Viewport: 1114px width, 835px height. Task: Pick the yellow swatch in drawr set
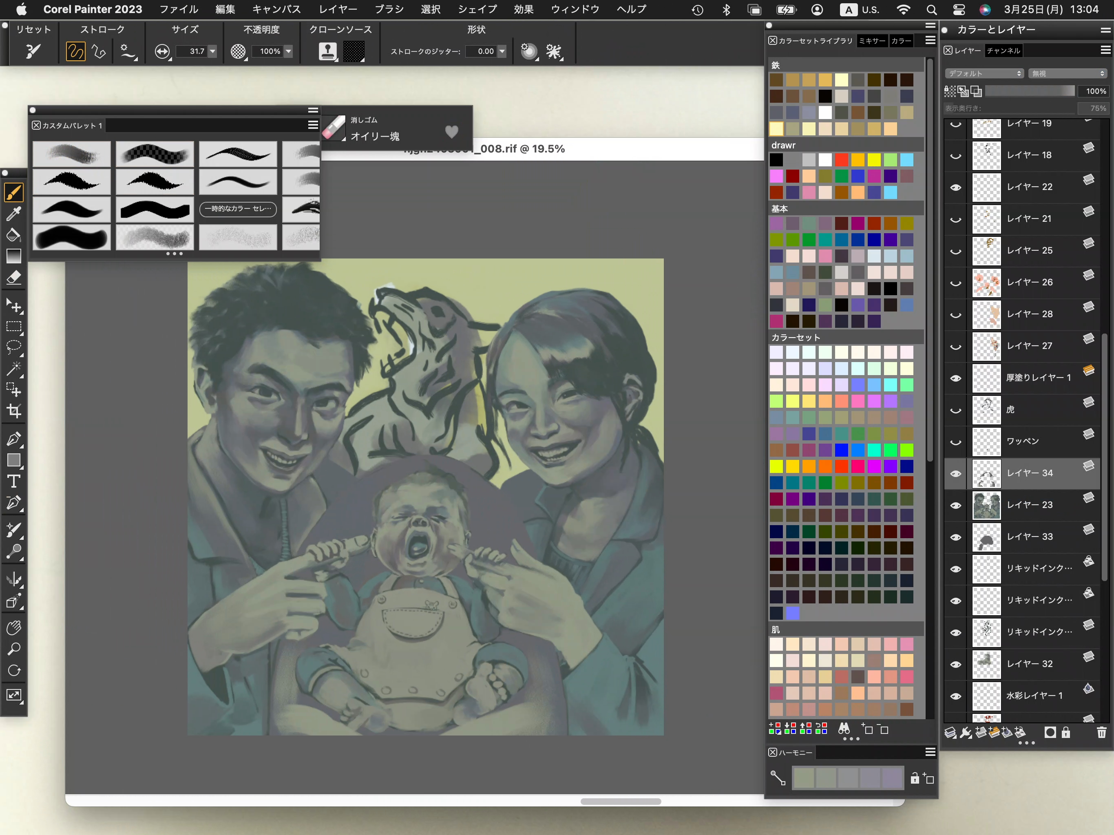(874, 160)
